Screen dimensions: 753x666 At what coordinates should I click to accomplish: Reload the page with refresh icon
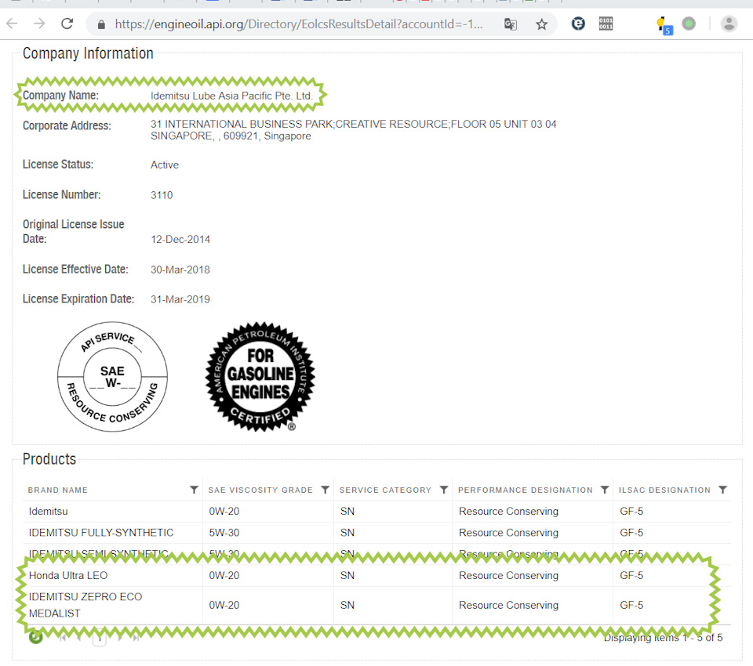coord(67,24)
